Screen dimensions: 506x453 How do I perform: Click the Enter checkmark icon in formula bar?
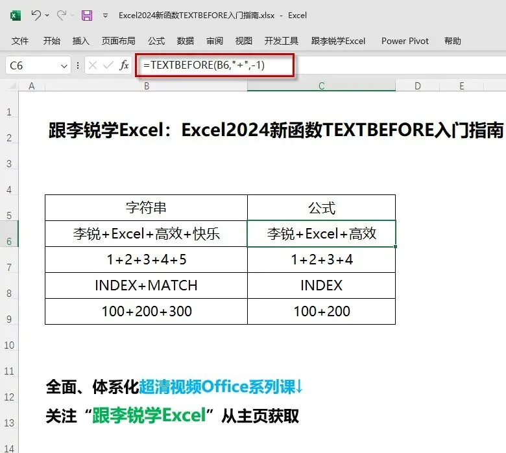(108, 65)
